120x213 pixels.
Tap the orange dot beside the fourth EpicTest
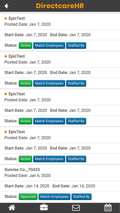point(6,132)
